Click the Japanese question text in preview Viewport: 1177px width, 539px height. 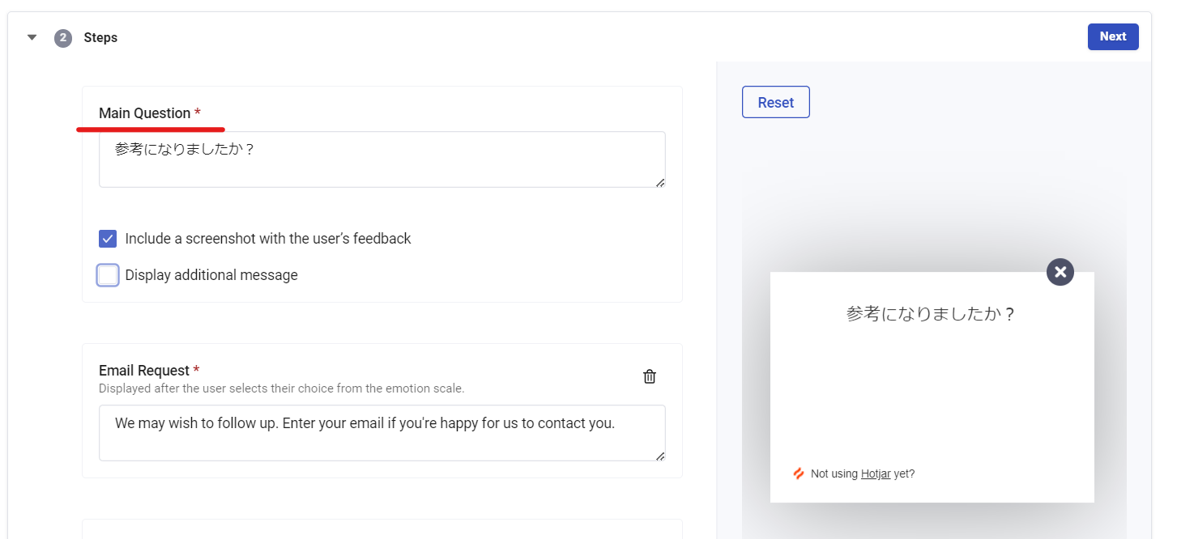click(x=931, y=314)
